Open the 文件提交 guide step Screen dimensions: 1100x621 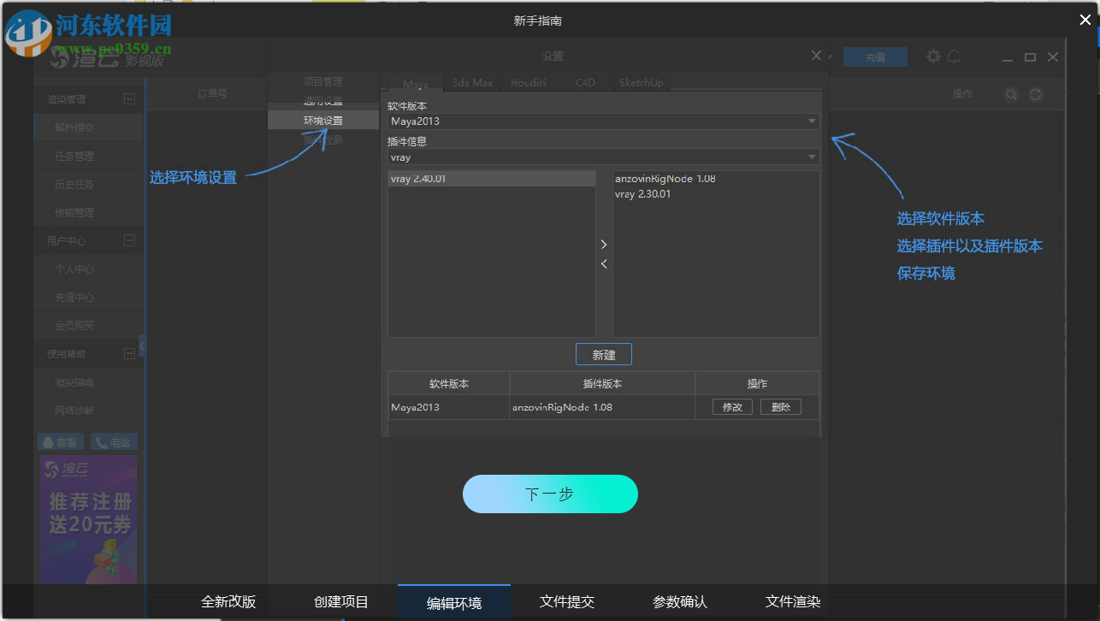point(566,601)
